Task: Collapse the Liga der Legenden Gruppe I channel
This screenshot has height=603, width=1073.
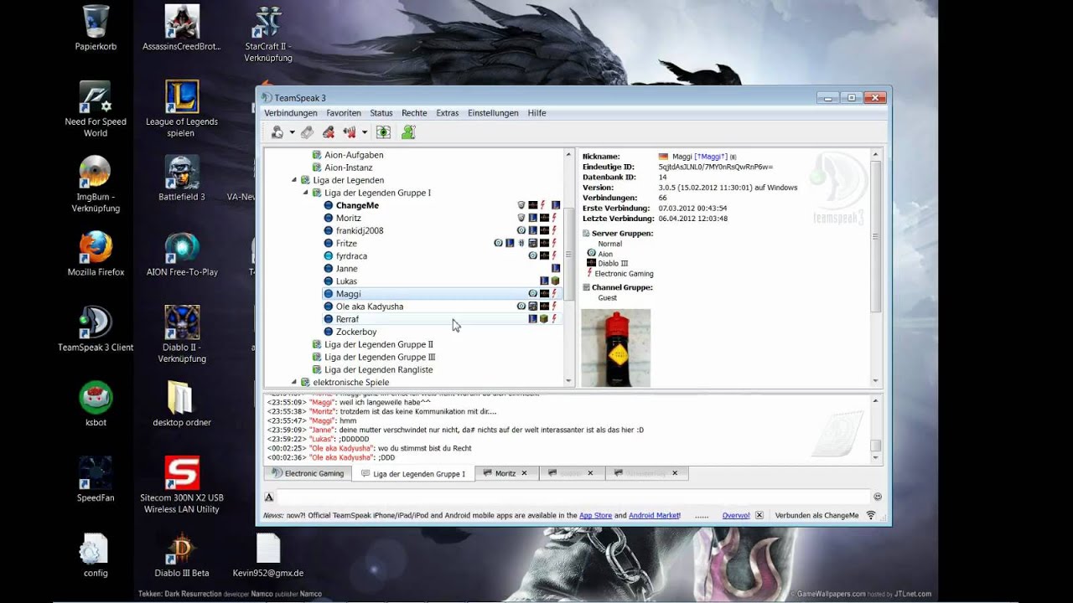Action: tap(306, 193)
